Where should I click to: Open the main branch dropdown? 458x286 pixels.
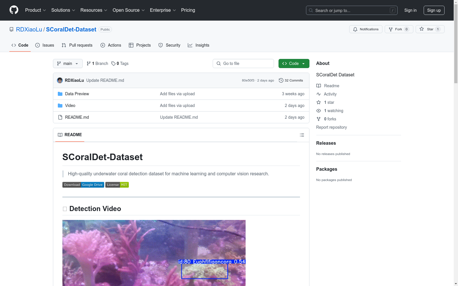(68, 63)
